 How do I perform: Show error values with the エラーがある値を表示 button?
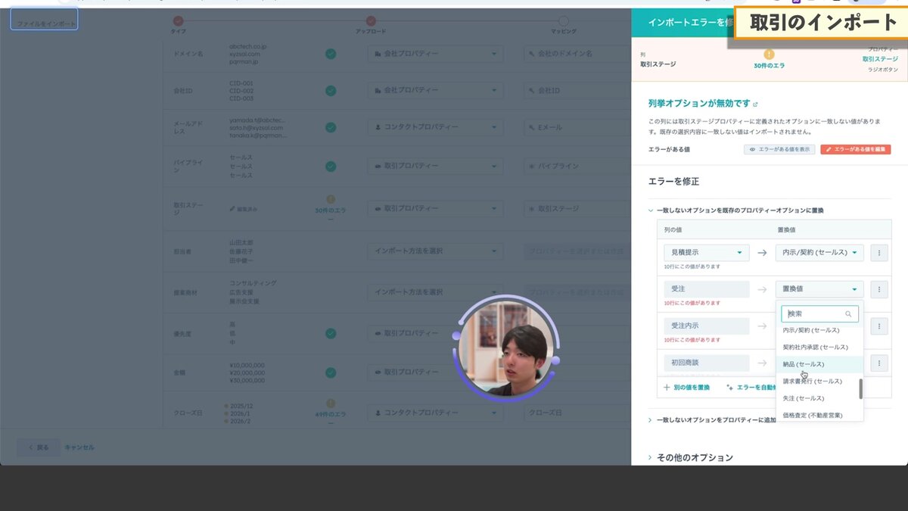click(778, 150)
